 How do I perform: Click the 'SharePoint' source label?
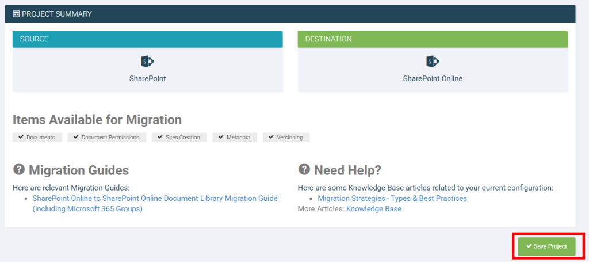(x=148, y=79)
